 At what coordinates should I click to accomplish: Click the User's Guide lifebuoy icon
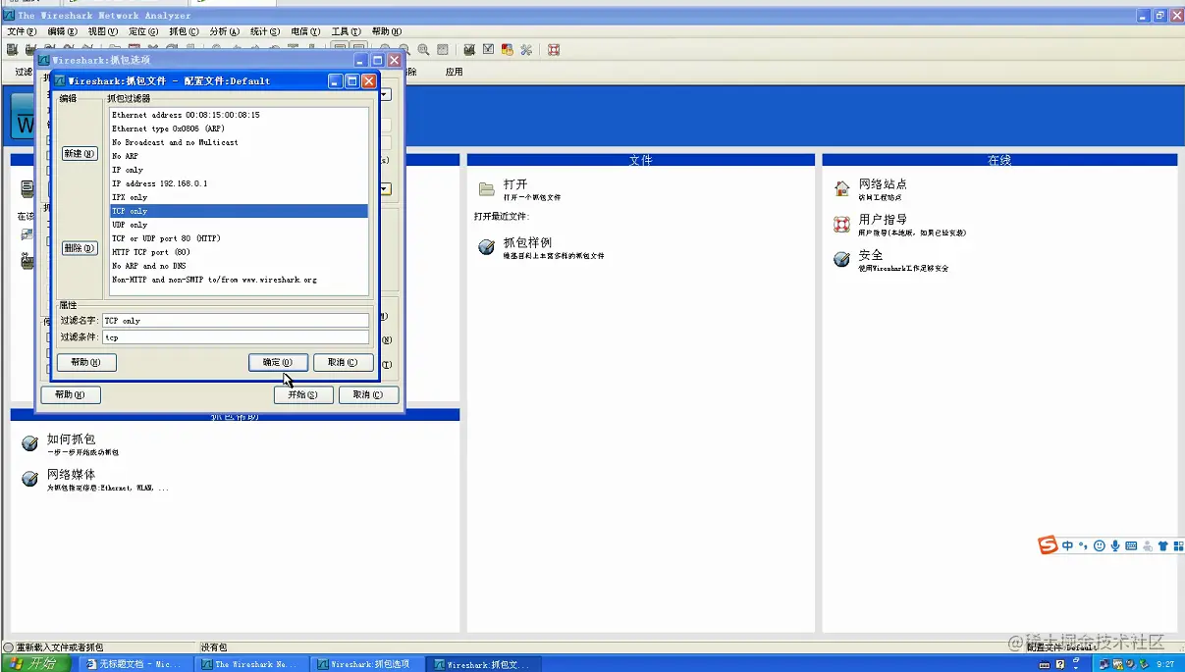(841, 225)
